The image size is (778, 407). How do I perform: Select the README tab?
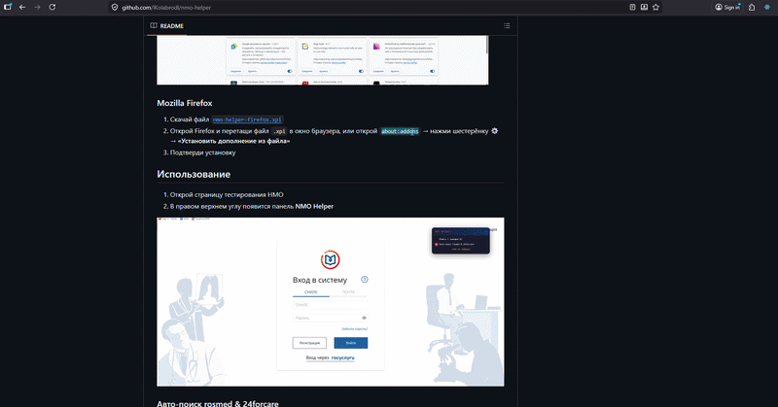click(166, 26)
